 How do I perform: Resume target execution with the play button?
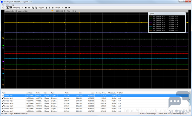(63, 7)
